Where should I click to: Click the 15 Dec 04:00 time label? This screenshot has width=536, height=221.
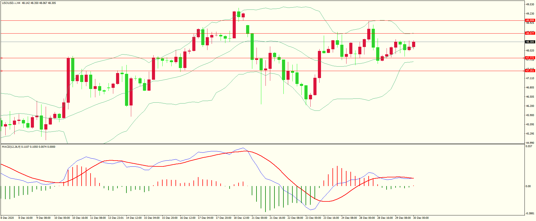click(x=152, y=218)
